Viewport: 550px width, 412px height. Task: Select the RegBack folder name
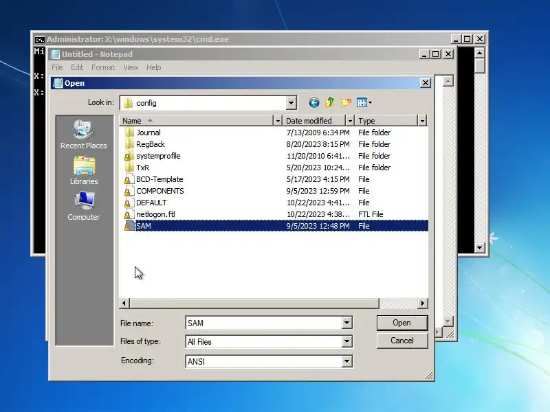pyautogui.click(x=151, y=144)
